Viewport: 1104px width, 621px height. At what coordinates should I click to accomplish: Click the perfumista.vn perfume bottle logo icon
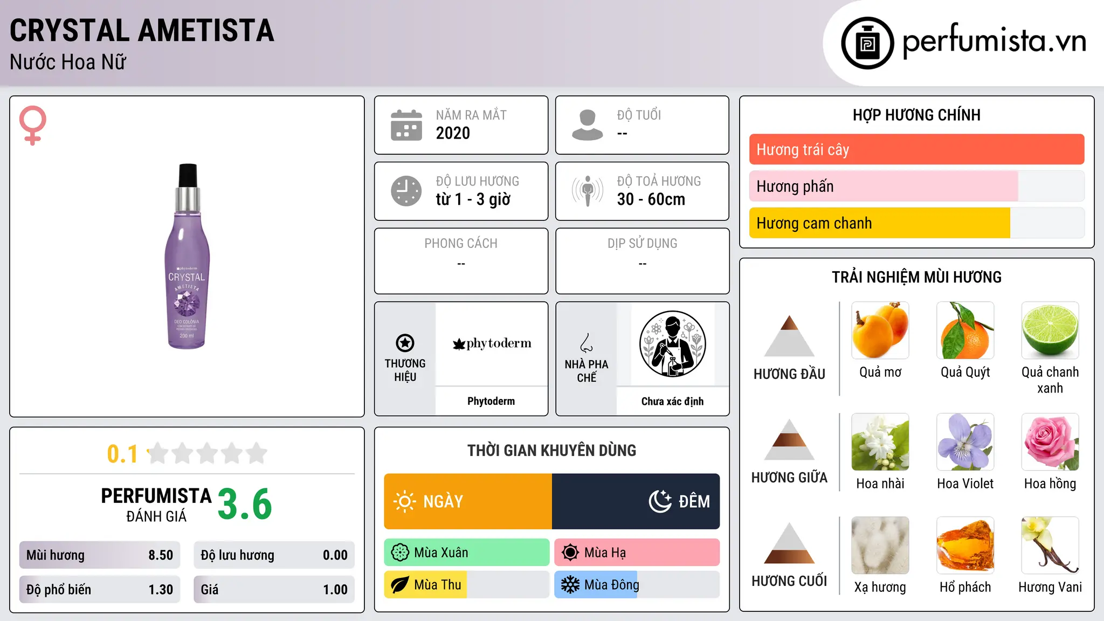(x=867, y=43)
